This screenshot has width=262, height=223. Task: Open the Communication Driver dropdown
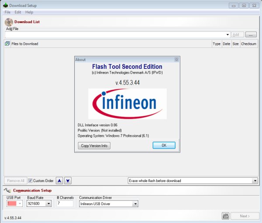click(x=109, y=204)
